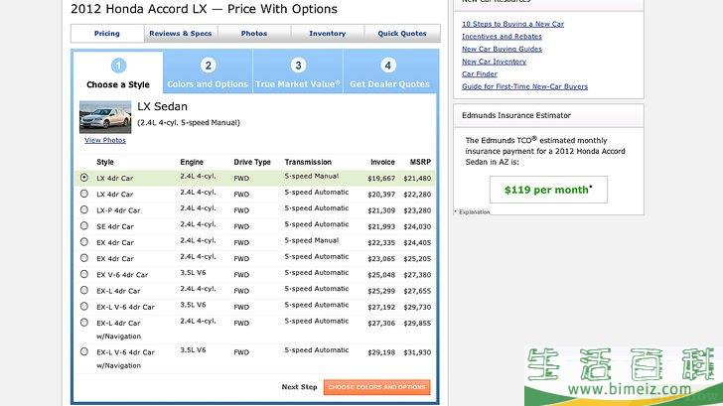This screenshot has height=406, width=723.
Task: Click the $29,198 invoice price
Action: [381, 352]
